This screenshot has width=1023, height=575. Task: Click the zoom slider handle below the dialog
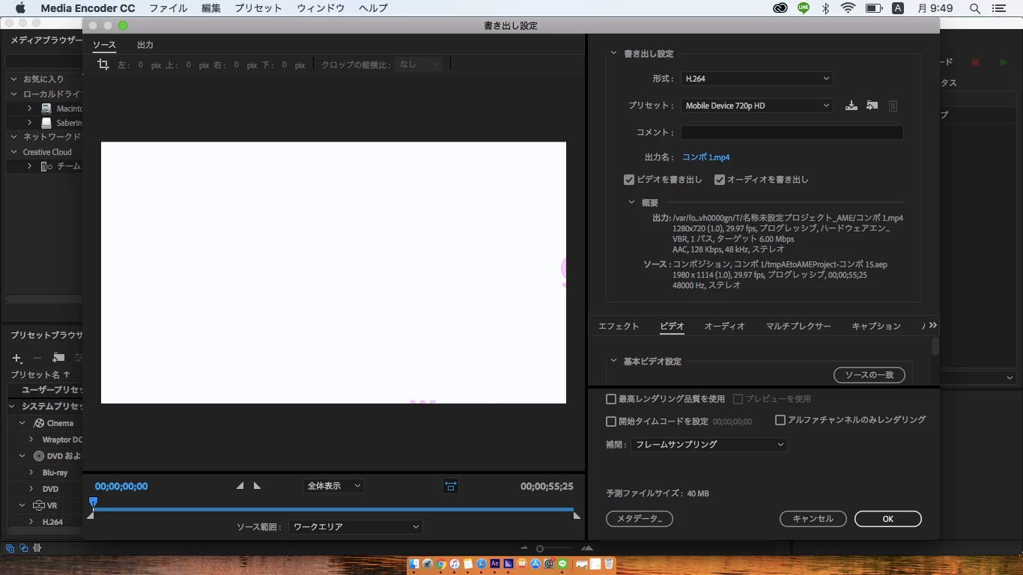pyautogui.click(x=539, y=549)
